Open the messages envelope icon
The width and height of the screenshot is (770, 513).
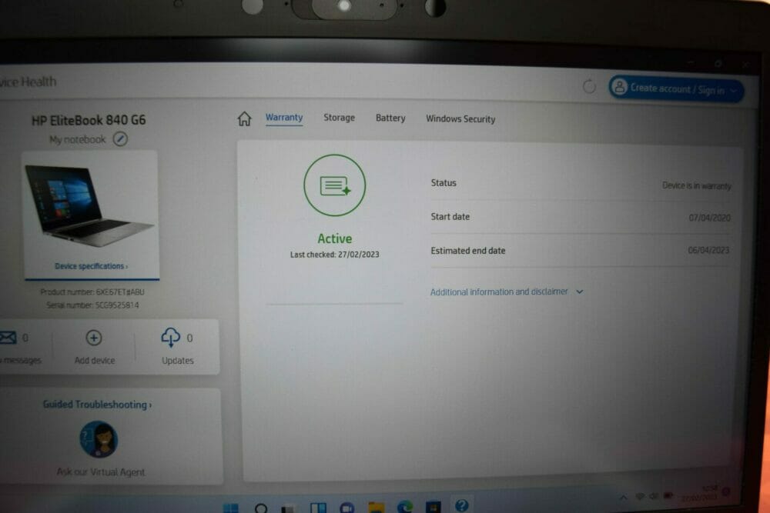click(8, 338)
